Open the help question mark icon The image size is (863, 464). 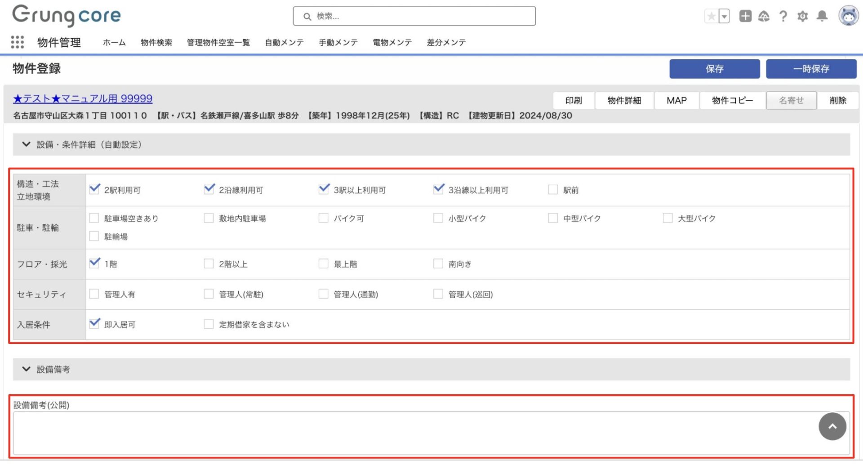click(x=783, y=17)
